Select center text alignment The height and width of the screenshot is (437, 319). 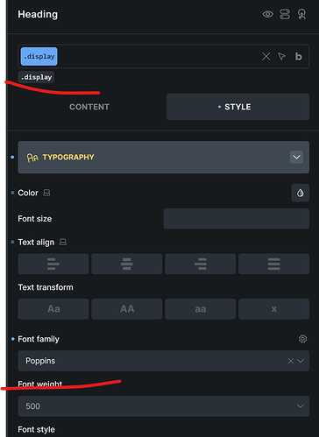(x=127, y=264)
